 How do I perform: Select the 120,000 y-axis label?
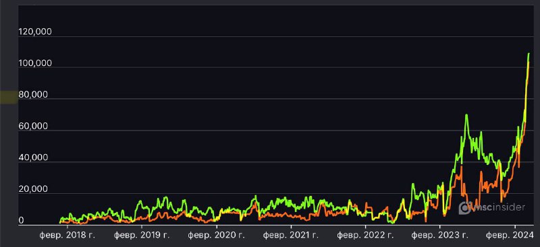35,32
